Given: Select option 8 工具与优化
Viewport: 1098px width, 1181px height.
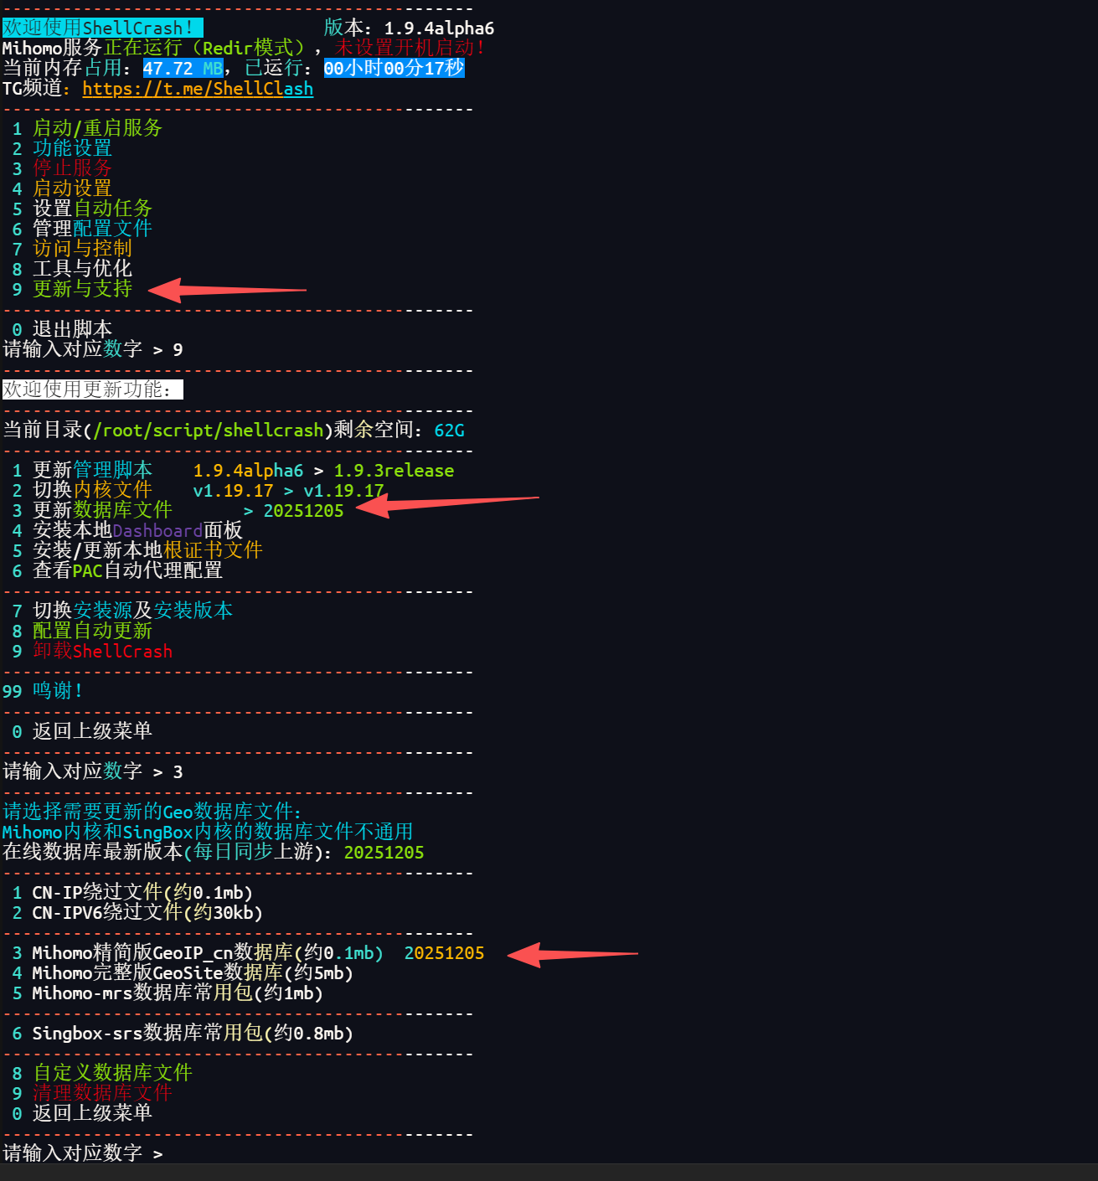Looking at the screenshot, I should 82,269.
